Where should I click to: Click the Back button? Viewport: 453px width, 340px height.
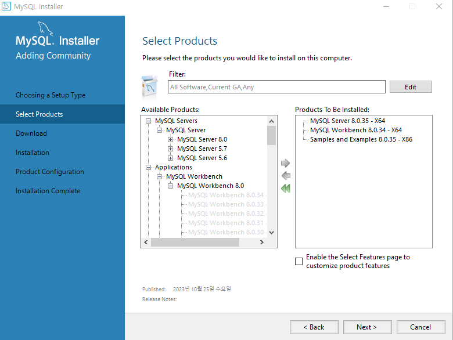[x=314, y=327]
